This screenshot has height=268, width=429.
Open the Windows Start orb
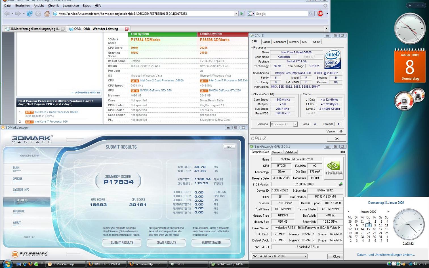click(7, 264)
